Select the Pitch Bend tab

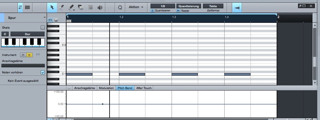(x=125, y=88)
